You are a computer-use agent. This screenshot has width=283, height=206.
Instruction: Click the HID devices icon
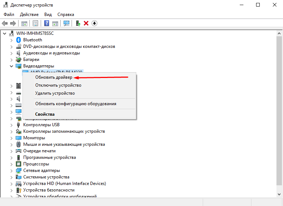click(x=19, y=184)
